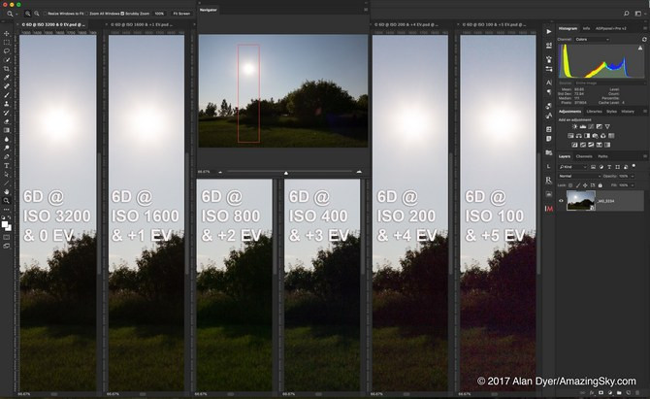The image size is (650, 399).
Task: Select the Move tool
Action: (x=7, y=32)
